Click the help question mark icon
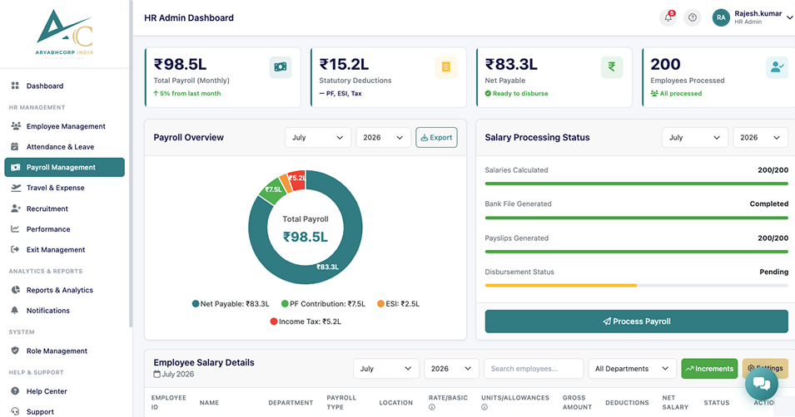The width and height of the screenshot is (795, 417). 692,17
